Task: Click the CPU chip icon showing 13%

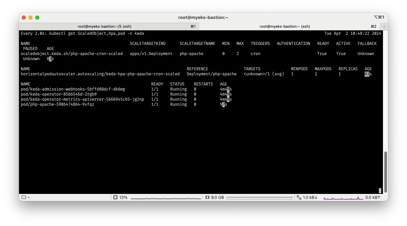Action: 115,197
